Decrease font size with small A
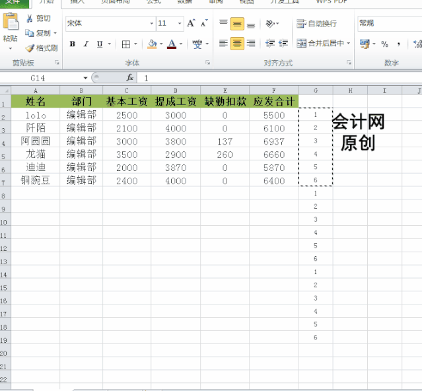The height and width of the screenshot is (391, 422). coord(204,23)
